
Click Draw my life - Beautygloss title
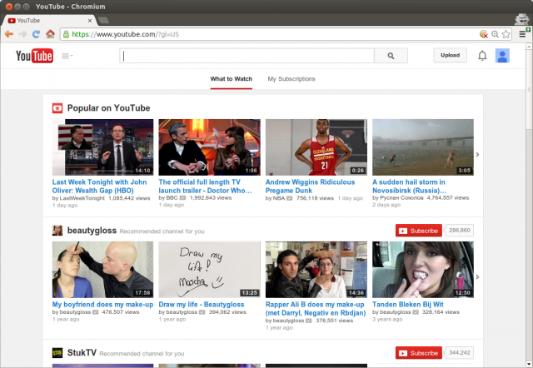click(x=202, y=305)
